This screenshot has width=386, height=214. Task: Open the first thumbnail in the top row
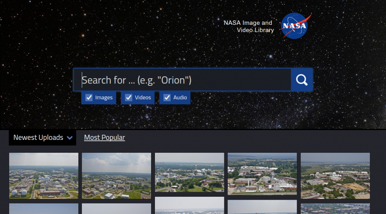click(x=44, y=176)
